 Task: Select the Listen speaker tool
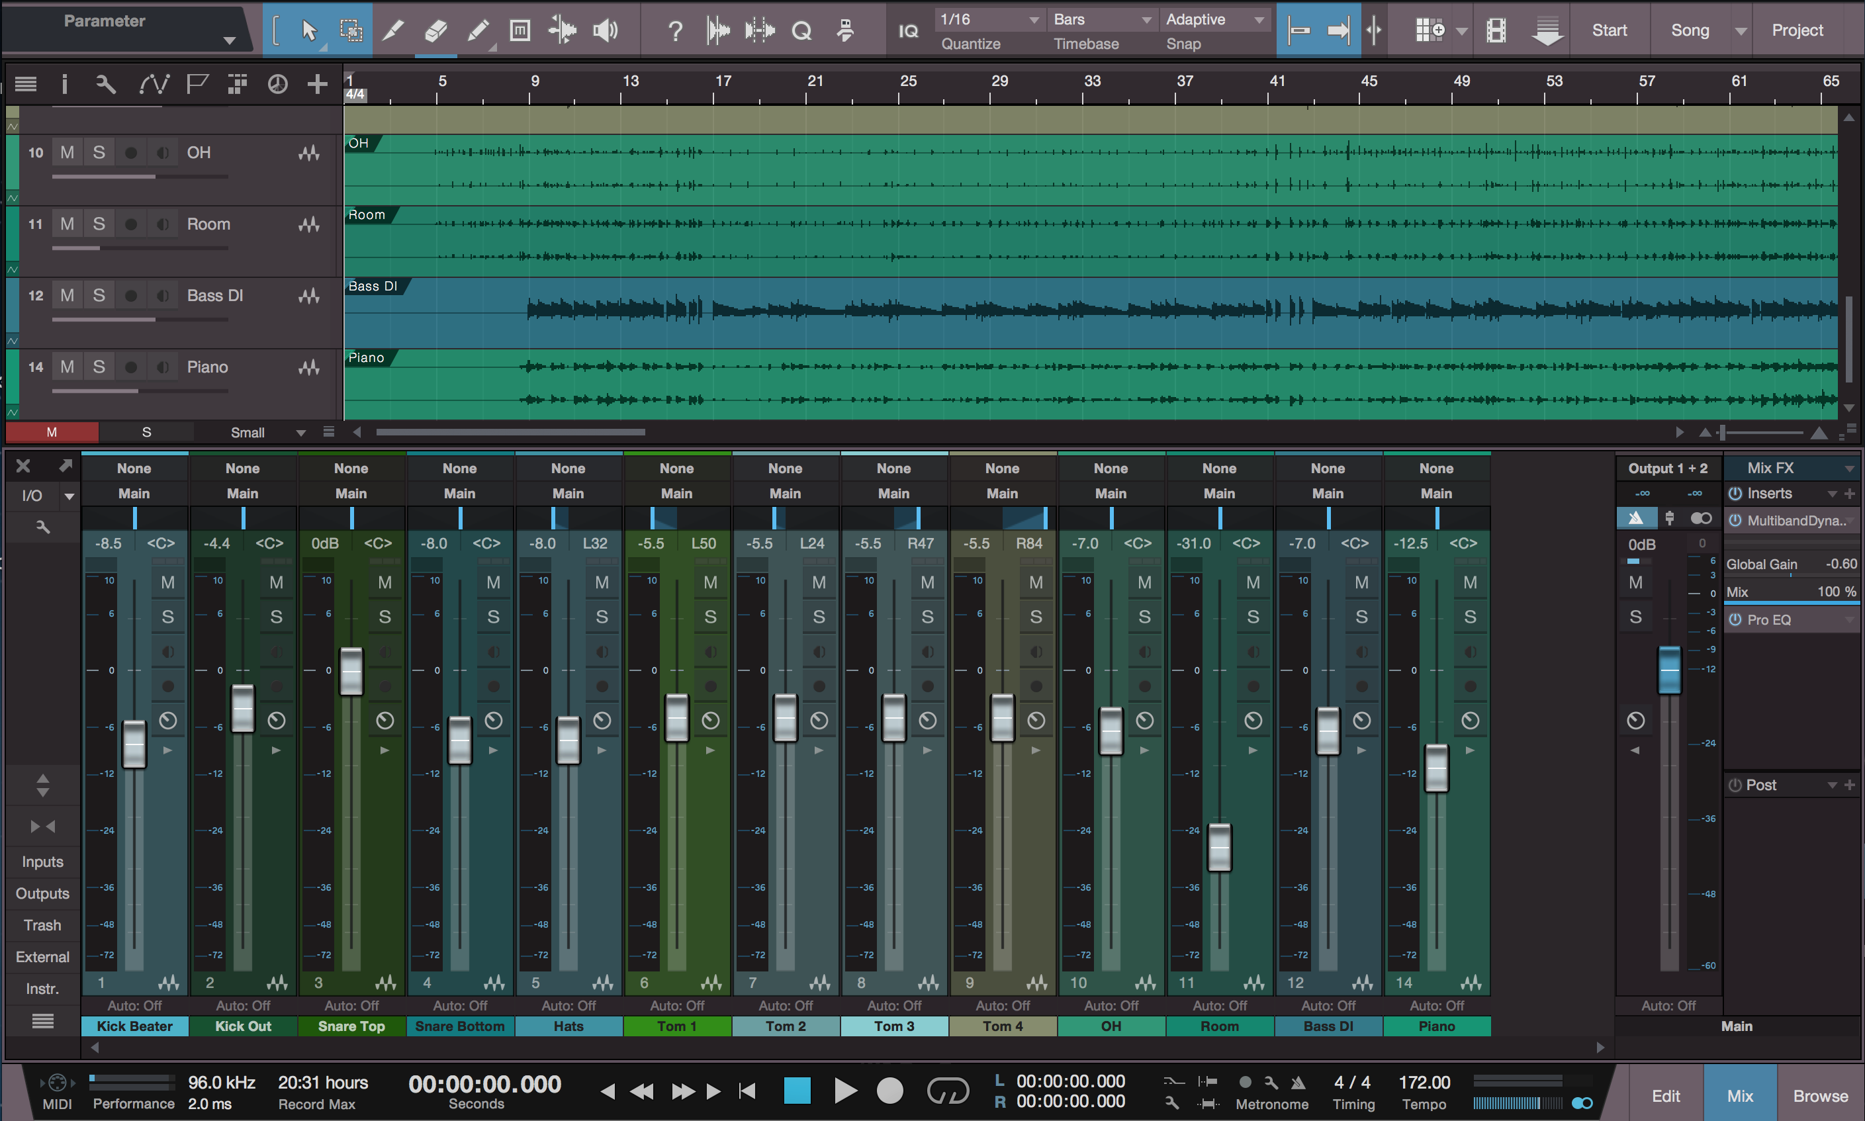[605, 30]
